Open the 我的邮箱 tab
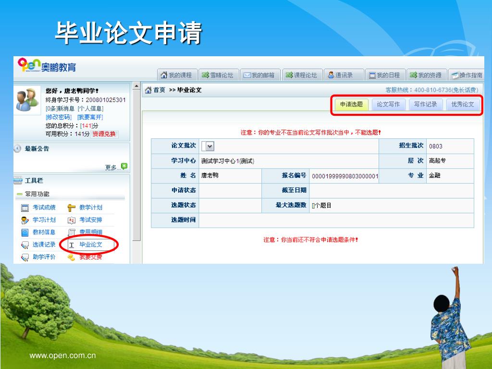Image resolution: width=492 pixels, height=369 pixels. tap(260, 75)
